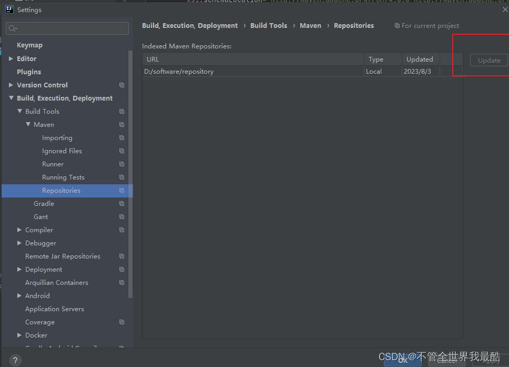509x367 pixels.
Task: Click the IntelliJ IDEA logo icon
Action: coord(9,10)
